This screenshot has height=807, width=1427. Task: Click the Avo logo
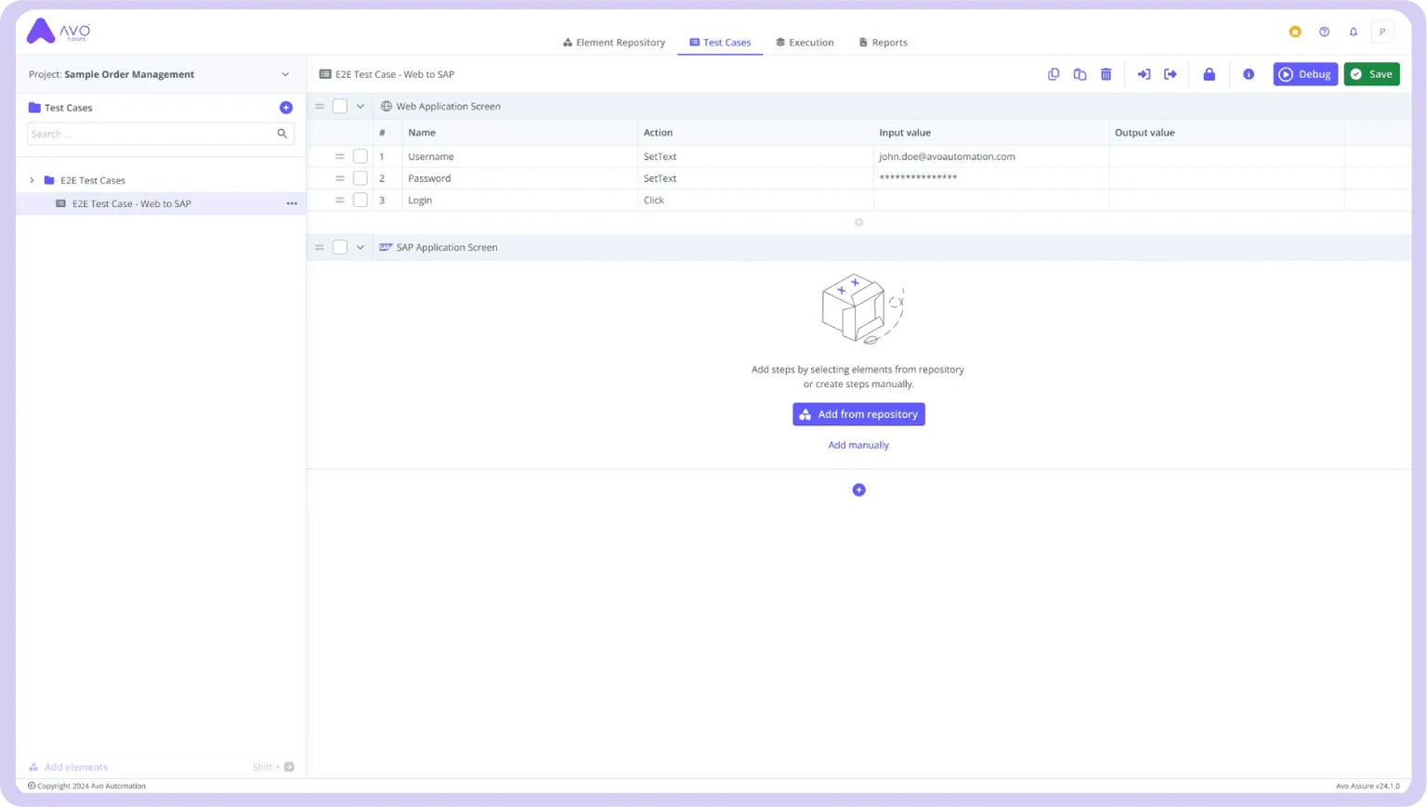point(58,32)
